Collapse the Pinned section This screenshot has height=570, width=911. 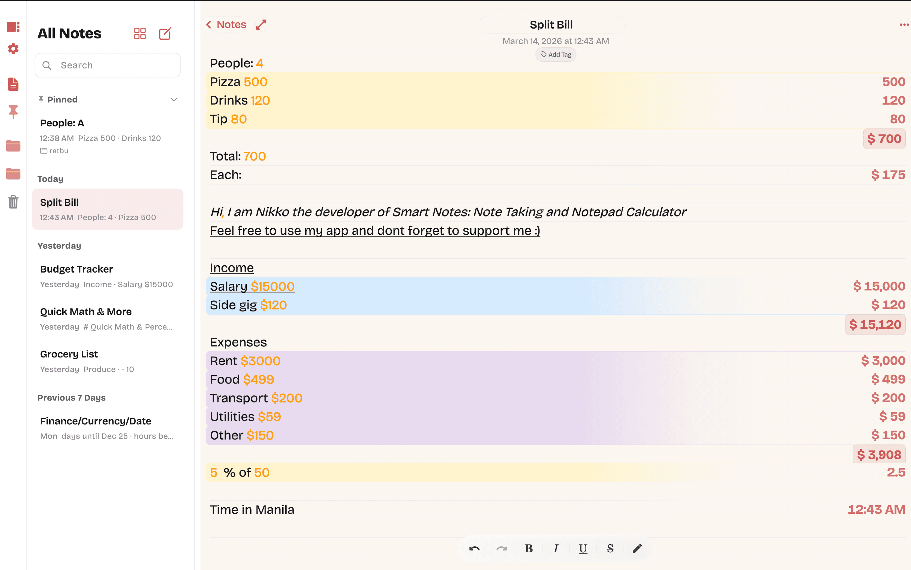[174, 99]
